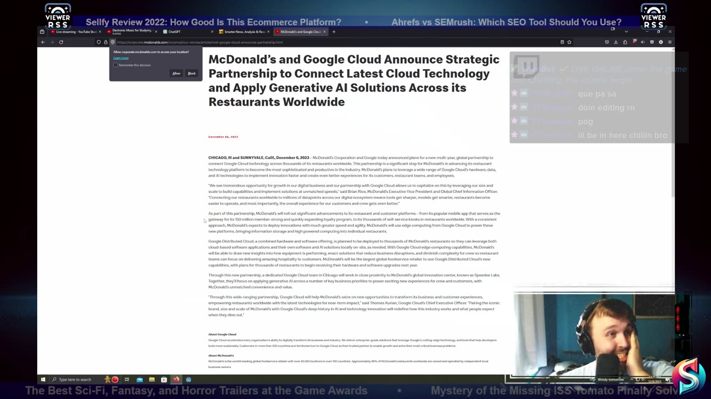Click the browser forward arrow
This screenshot has width=711, height=399.
click(x=52, y=42)
